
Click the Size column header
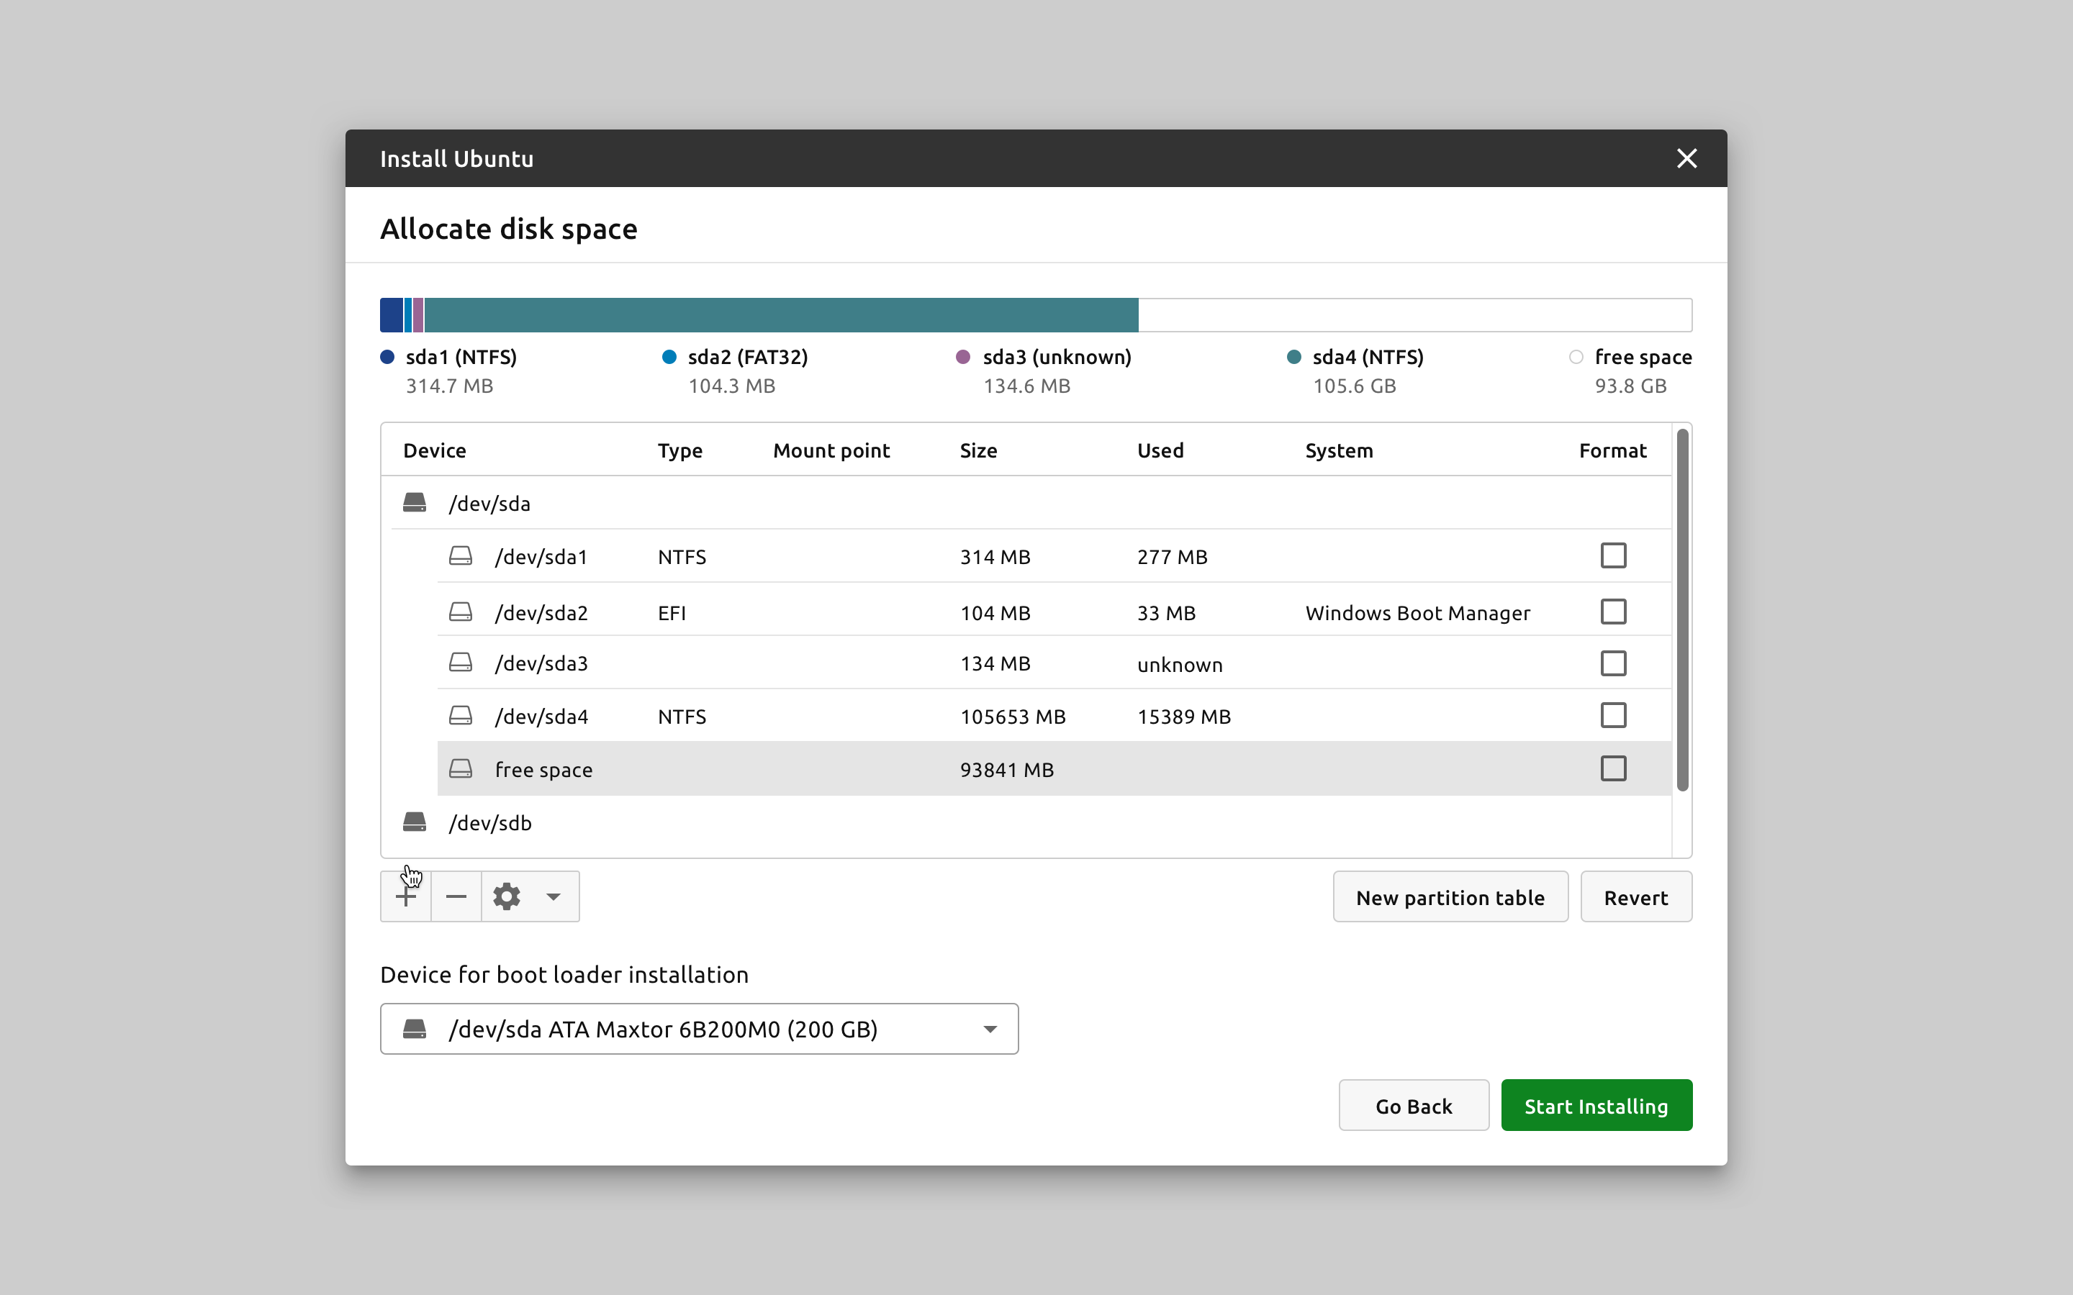(x=978, y=450)
